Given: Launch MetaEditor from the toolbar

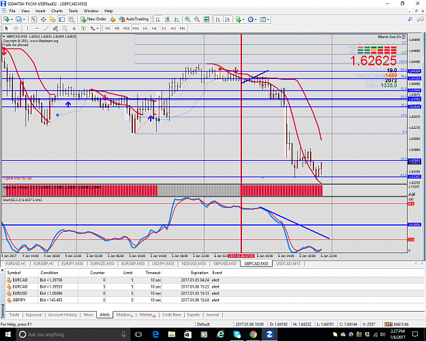Looking at the screenshot, I should tap(112, 19).
